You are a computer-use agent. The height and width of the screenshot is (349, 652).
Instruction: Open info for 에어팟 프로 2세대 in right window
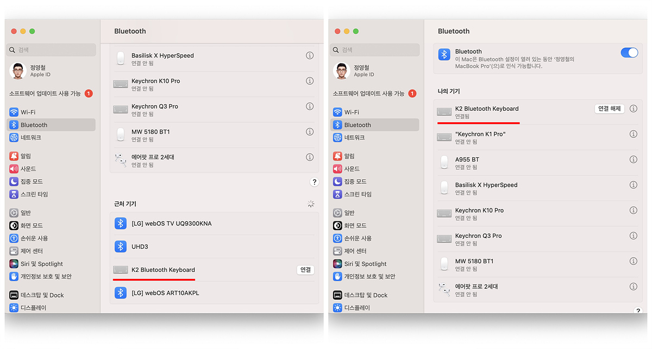point(633,286)
